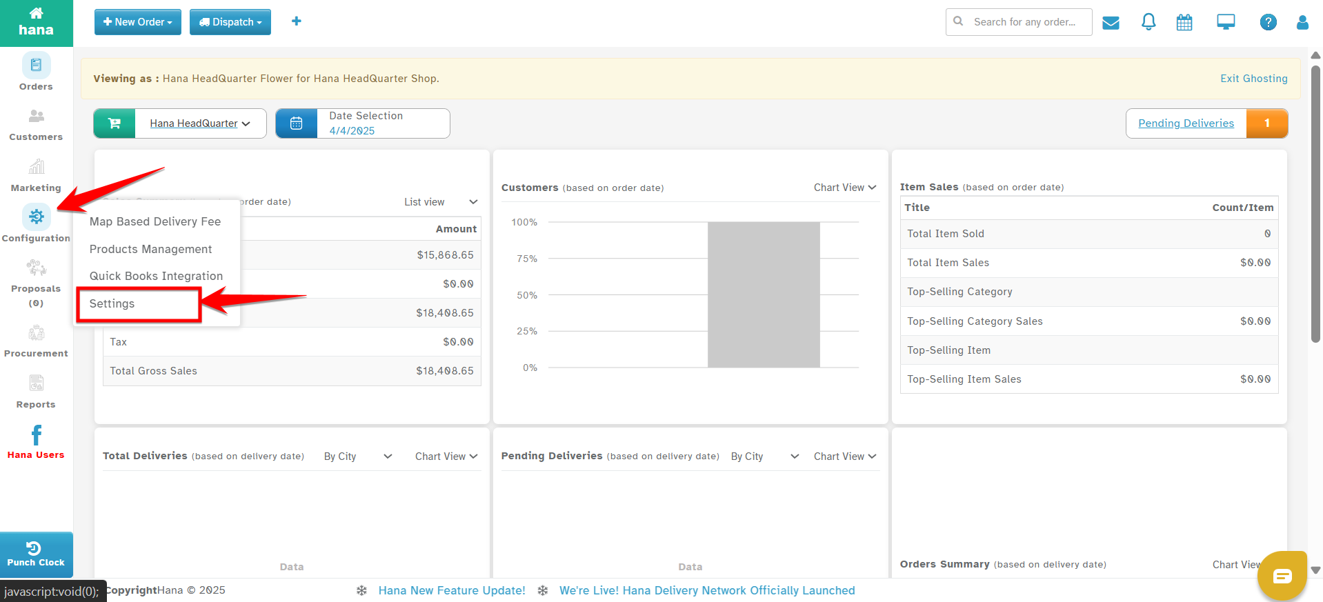The width and height of the screenshot is (1323, 602).
Task: Click the Exit Ghosting link
Action: click(1254, 79)
